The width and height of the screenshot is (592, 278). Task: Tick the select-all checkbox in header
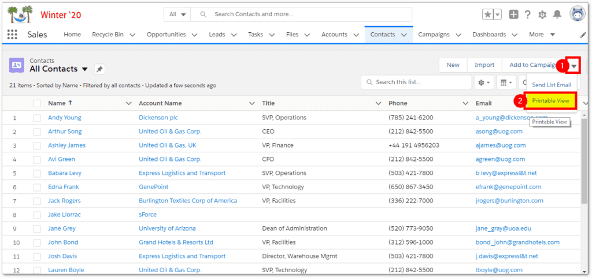(37, 104)
